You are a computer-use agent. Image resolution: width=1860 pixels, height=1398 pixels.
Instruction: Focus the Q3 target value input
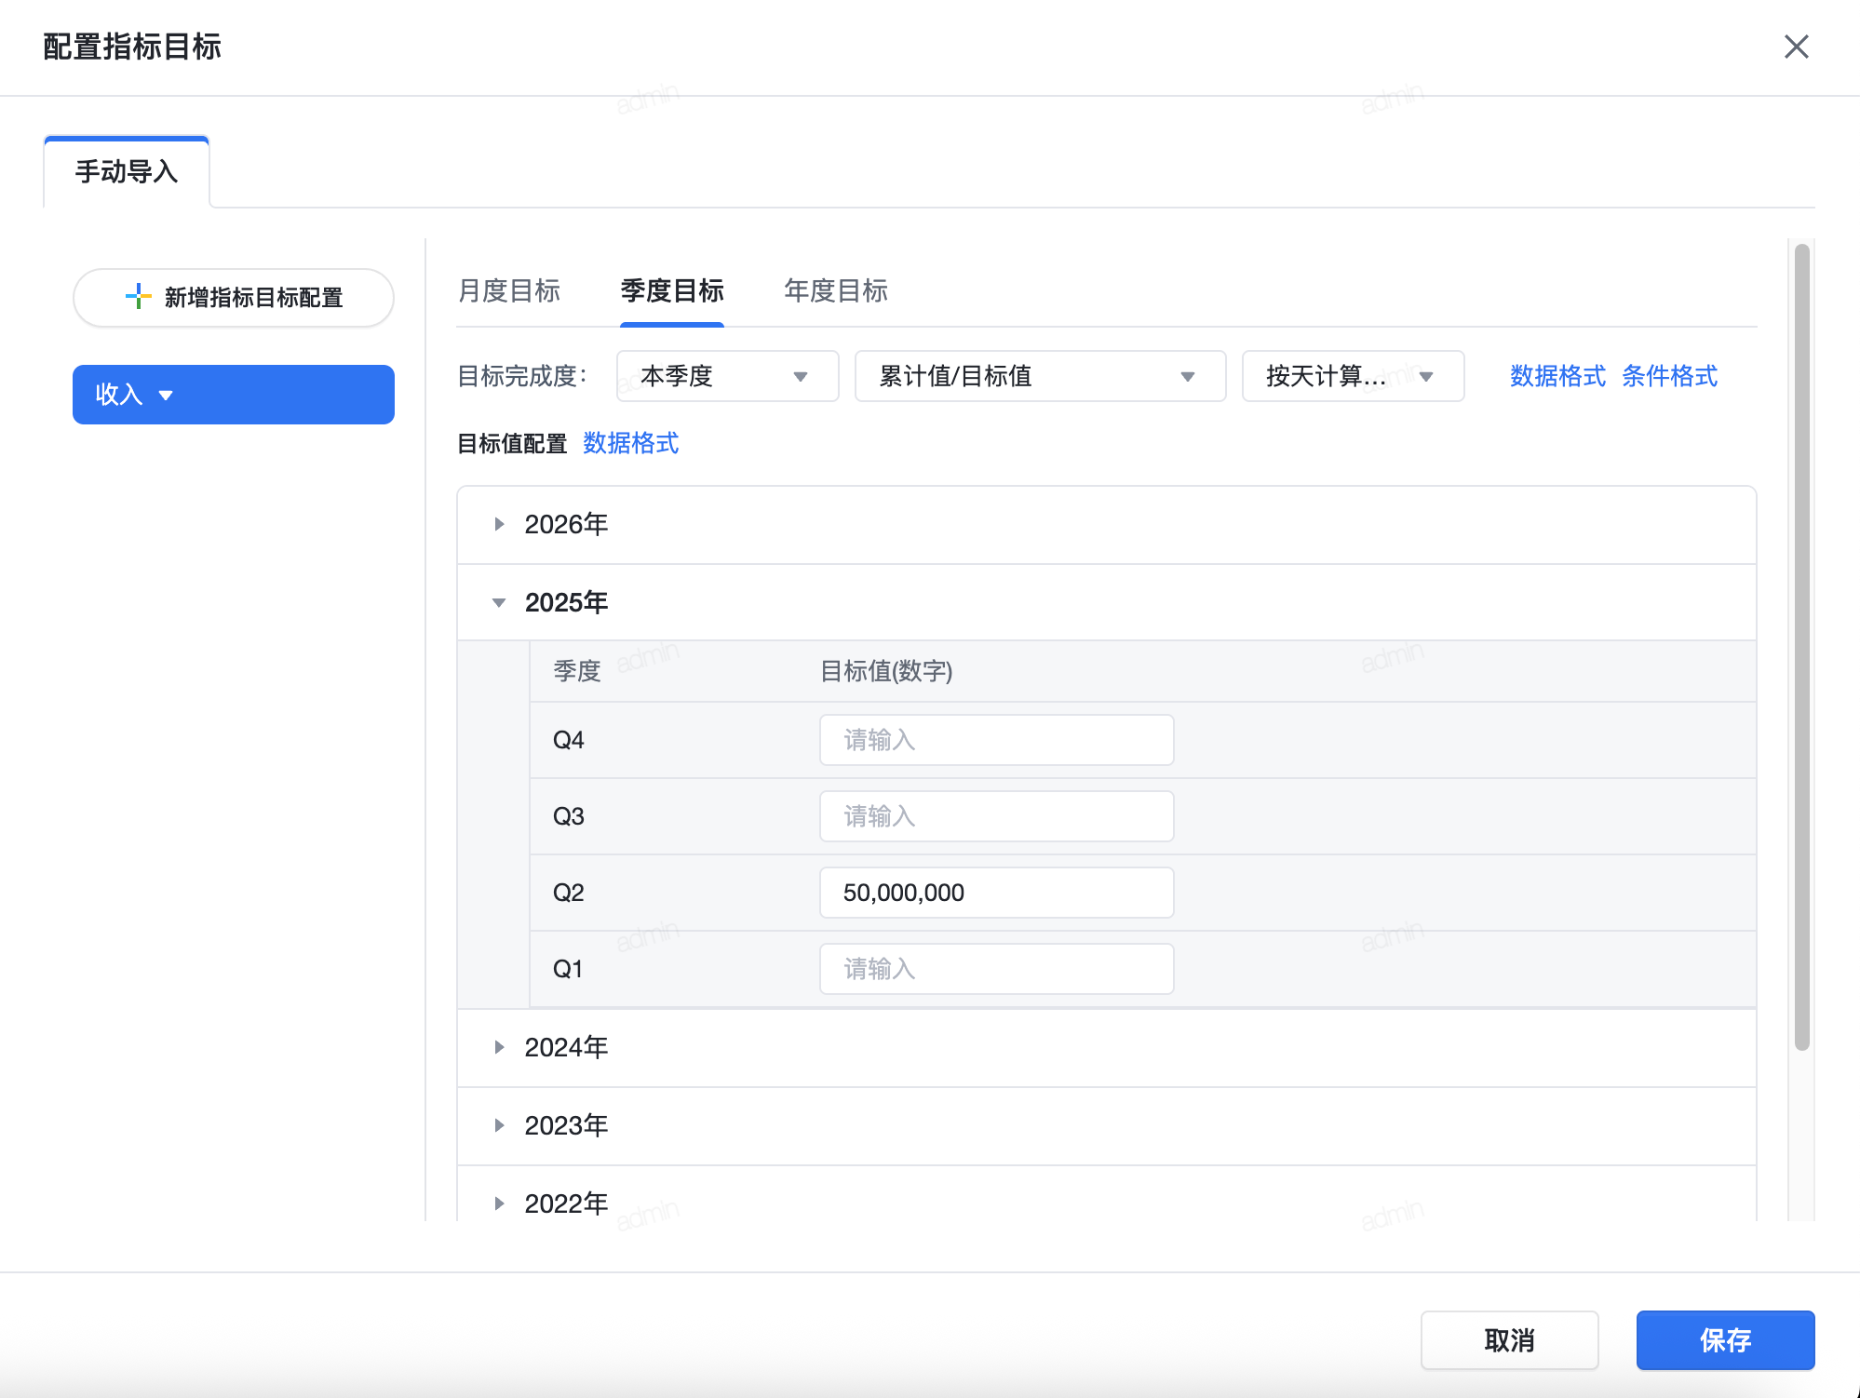point(996,816)
